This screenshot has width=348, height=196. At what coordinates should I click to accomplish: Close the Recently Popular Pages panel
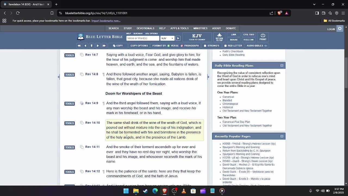click(282, 136)
